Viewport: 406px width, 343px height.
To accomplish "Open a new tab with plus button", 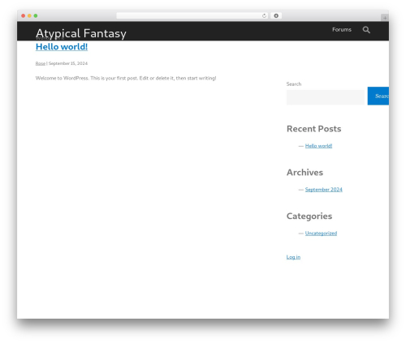I will (385, 18).
